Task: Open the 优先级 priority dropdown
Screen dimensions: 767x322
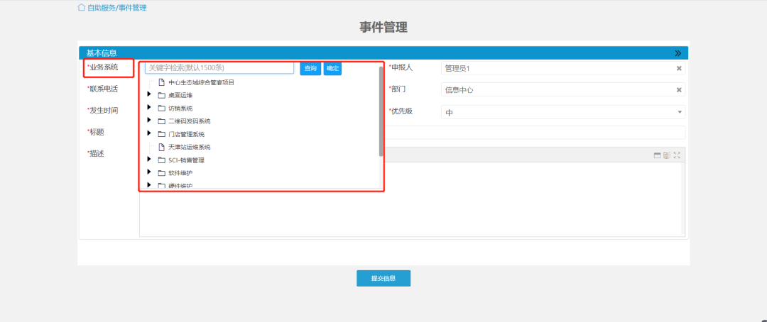Action: 680,112
